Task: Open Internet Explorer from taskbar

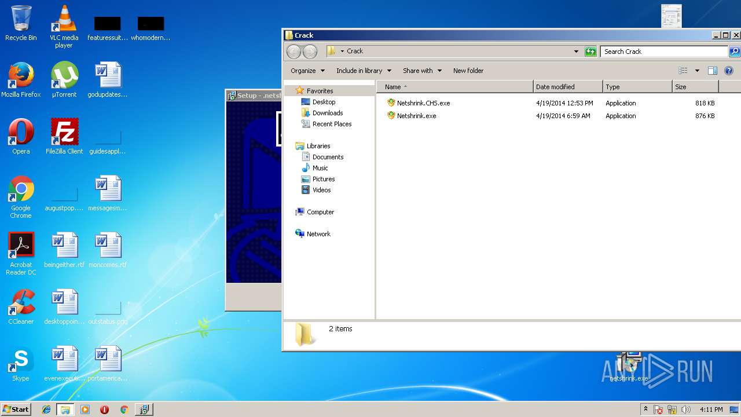Action: coord(46,409)
